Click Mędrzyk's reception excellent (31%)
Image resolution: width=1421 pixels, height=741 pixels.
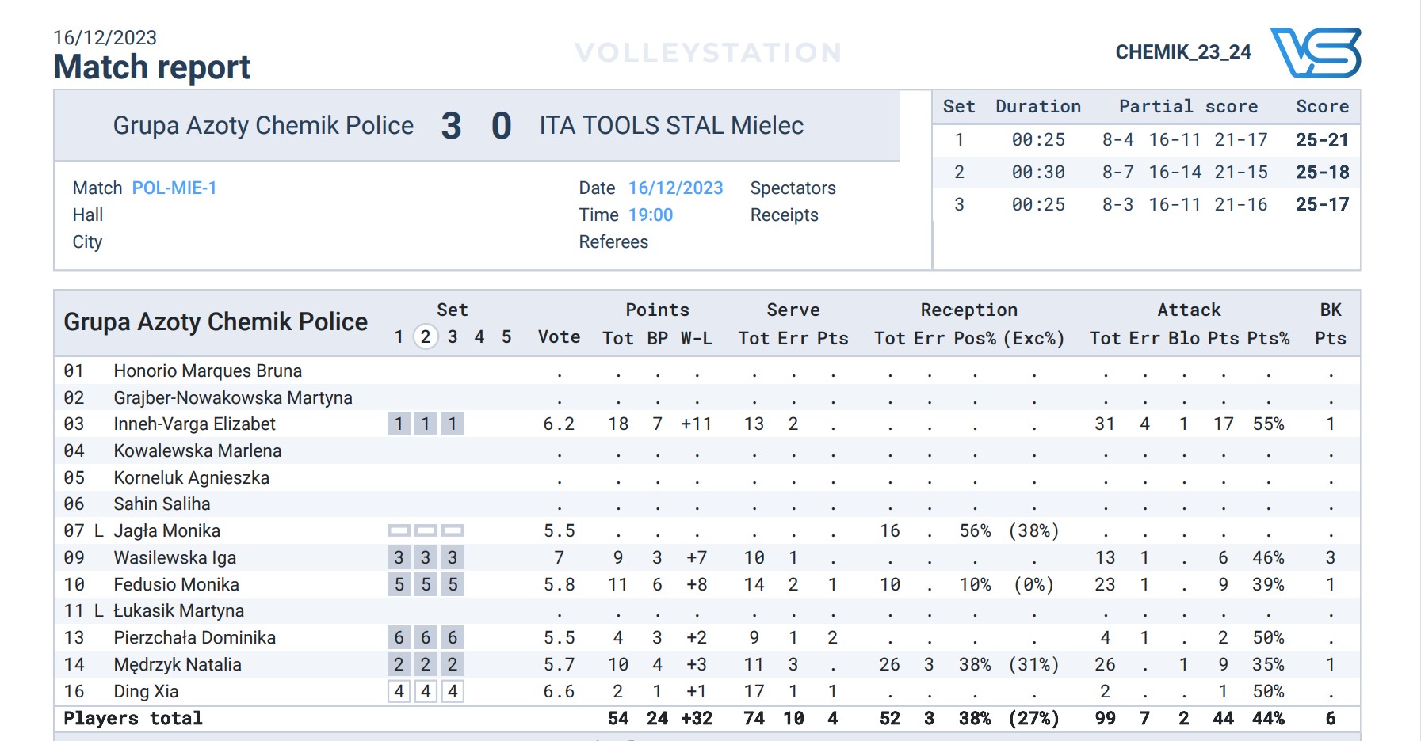[1033, 665]
